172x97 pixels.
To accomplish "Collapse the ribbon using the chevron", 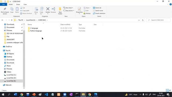I will coord(168,4).
